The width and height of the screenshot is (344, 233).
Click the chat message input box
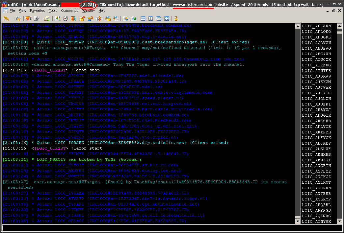click(x=171, y=228)
